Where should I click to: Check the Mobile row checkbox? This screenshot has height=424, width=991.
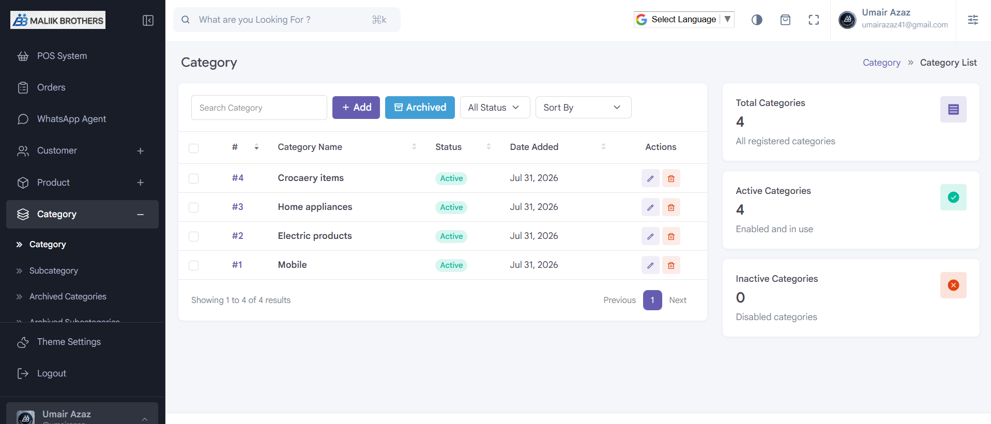click(x=194, y=265)
